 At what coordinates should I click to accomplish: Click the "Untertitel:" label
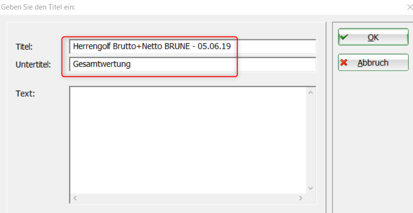pos(33,64)
